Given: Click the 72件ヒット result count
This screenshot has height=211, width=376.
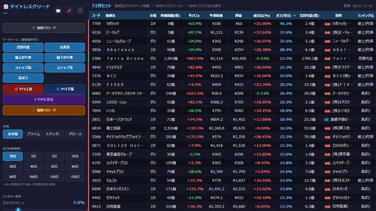Looking at the screenshot, I should pyautogui.click(x=101, y=6).
